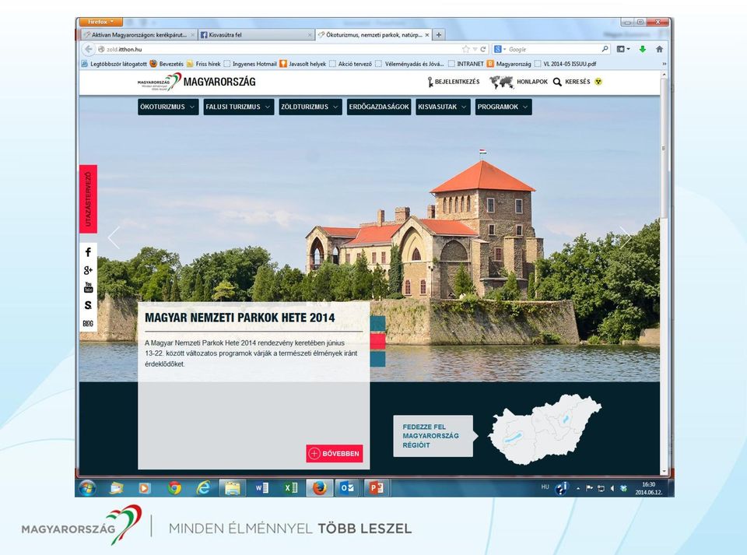Switch to PowerPoint on the taskbar
747x555 pixels.
pos(377,488)
